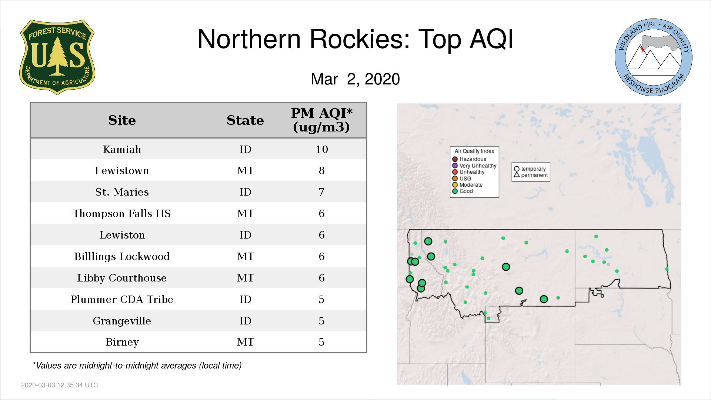
Task: Click the gray monitor marker in North Dakota
Action: point(608,264)
